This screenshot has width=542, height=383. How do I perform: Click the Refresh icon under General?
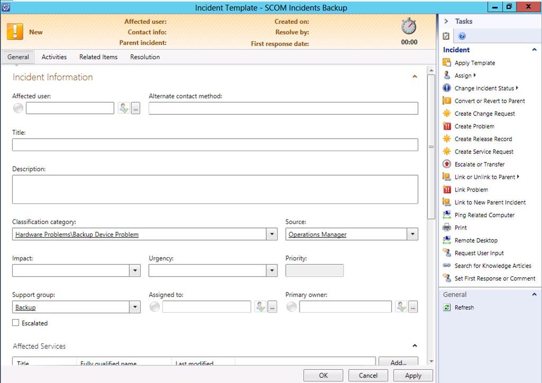447,307
